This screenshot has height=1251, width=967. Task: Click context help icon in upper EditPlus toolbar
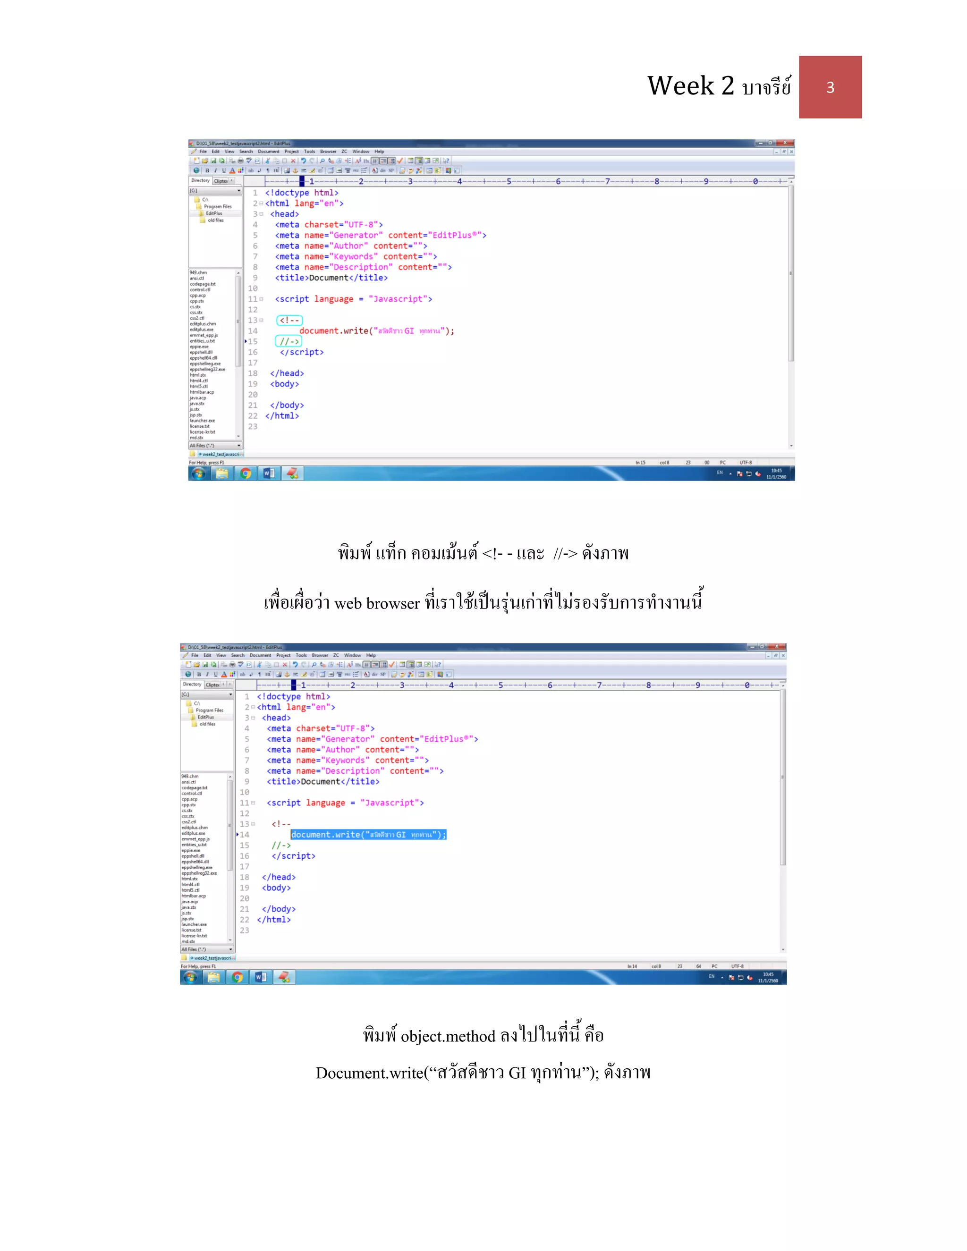coord(446,161)
